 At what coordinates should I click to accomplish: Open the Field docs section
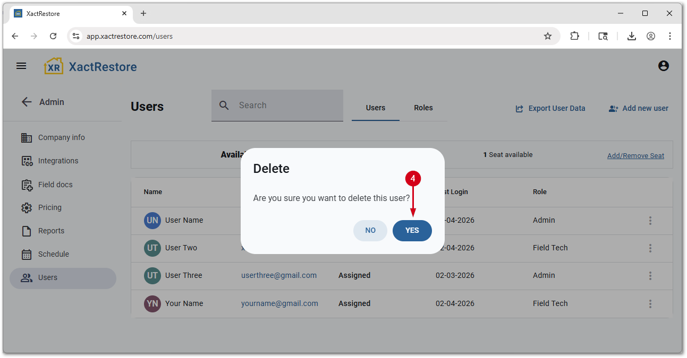coord(55,185)
